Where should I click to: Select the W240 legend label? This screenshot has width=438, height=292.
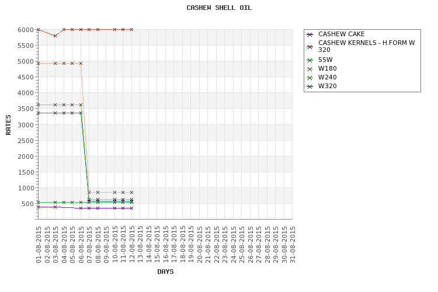tap(328, 78)
